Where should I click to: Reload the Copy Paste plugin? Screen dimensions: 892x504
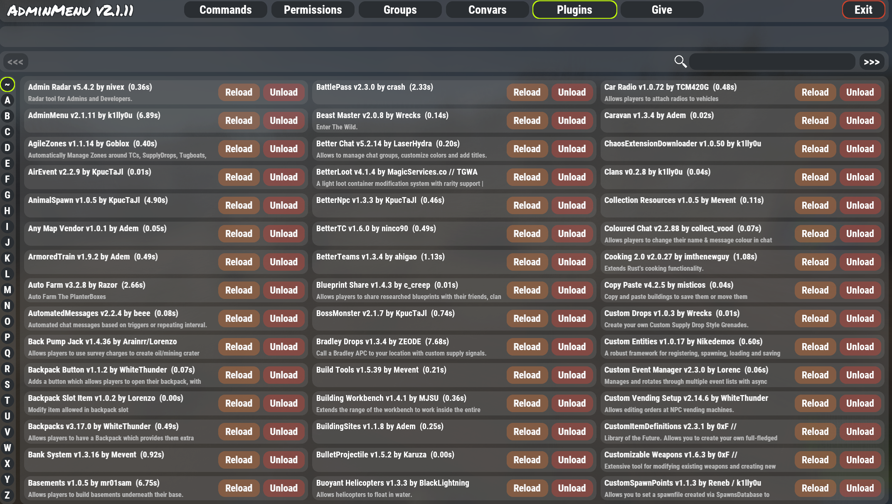point(815,290)
